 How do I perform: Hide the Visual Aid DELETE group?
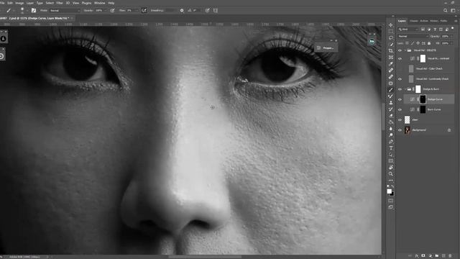pyautogui.click(x=400, y=50)
